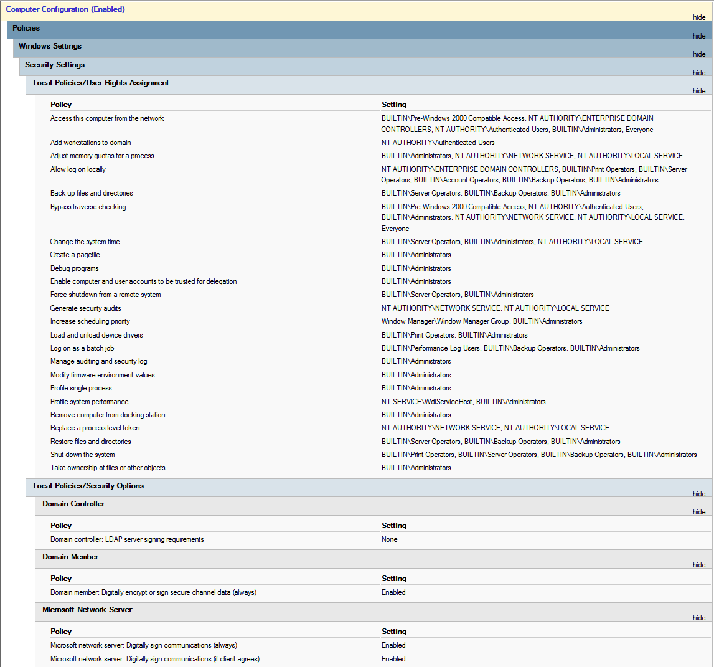Select 'Digitally sign communications (if client agrees)' policy
This screenshot has width=714, height=667.
[155, 659]
